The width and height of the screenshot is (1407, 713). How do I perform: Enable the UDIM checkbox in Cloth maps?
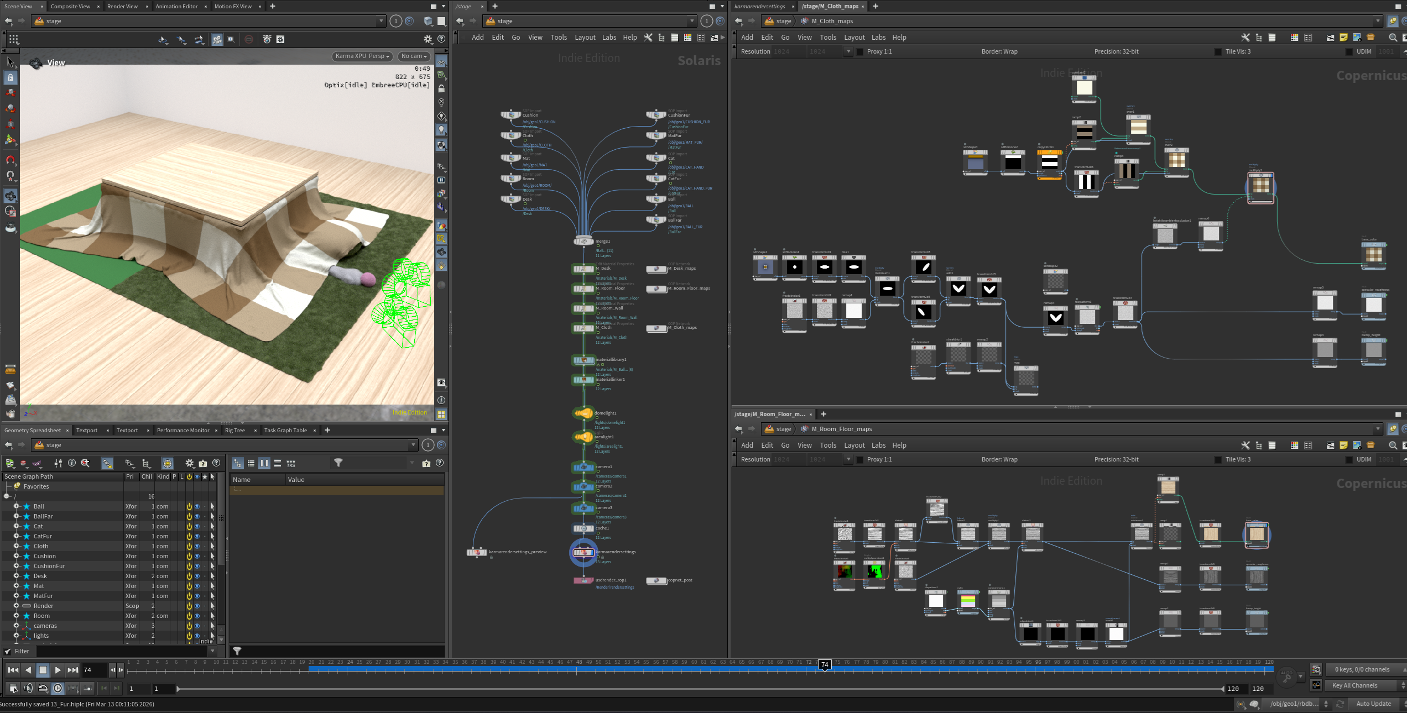[1348, 51]
